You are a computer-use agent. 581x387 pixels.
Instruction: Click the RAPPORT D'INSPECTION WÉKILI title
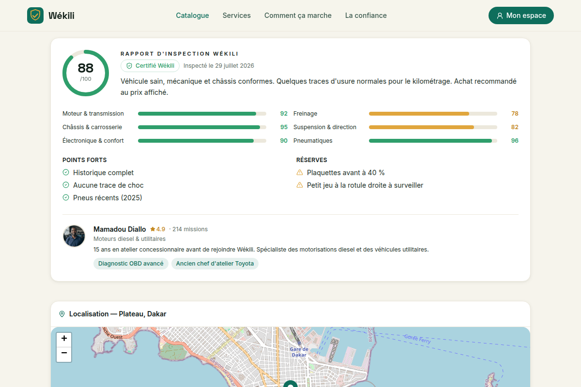coord(180,54)
